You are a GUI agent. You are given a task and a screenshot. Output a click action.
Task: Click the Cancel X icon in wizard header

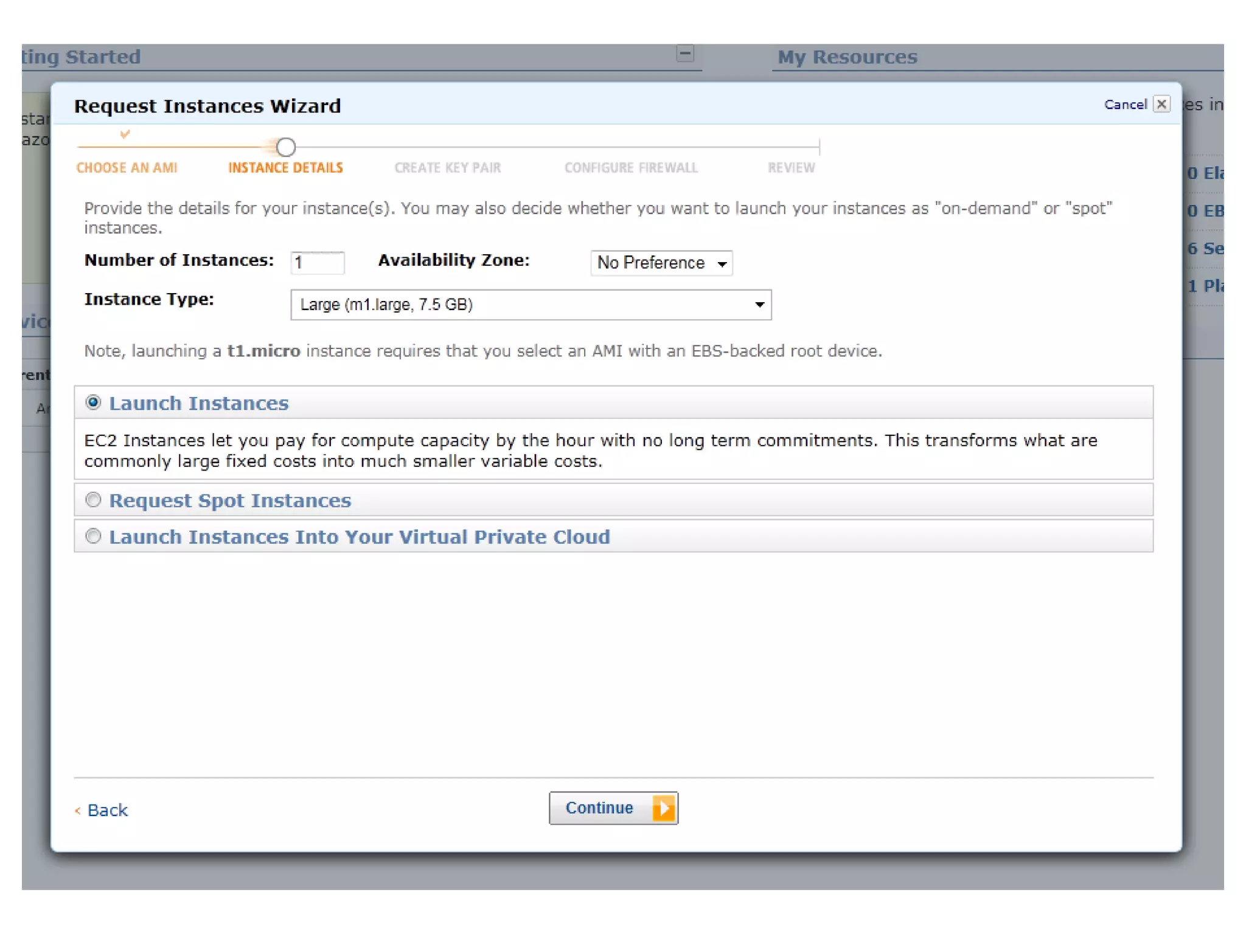pyautogui.click(x=1161, y=104)
